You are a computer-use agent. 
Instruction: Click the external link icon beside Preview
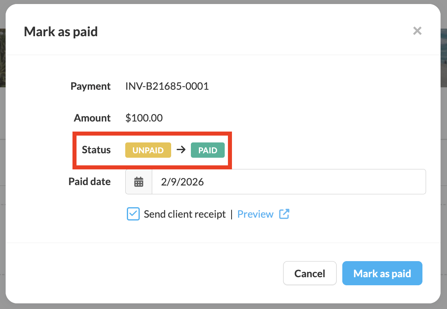(x=284, y=214)
